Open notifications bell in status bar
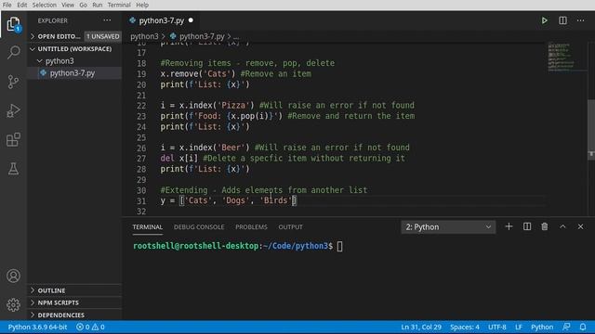The height and width of the screenshot is (334, 595). pos(583,327)
